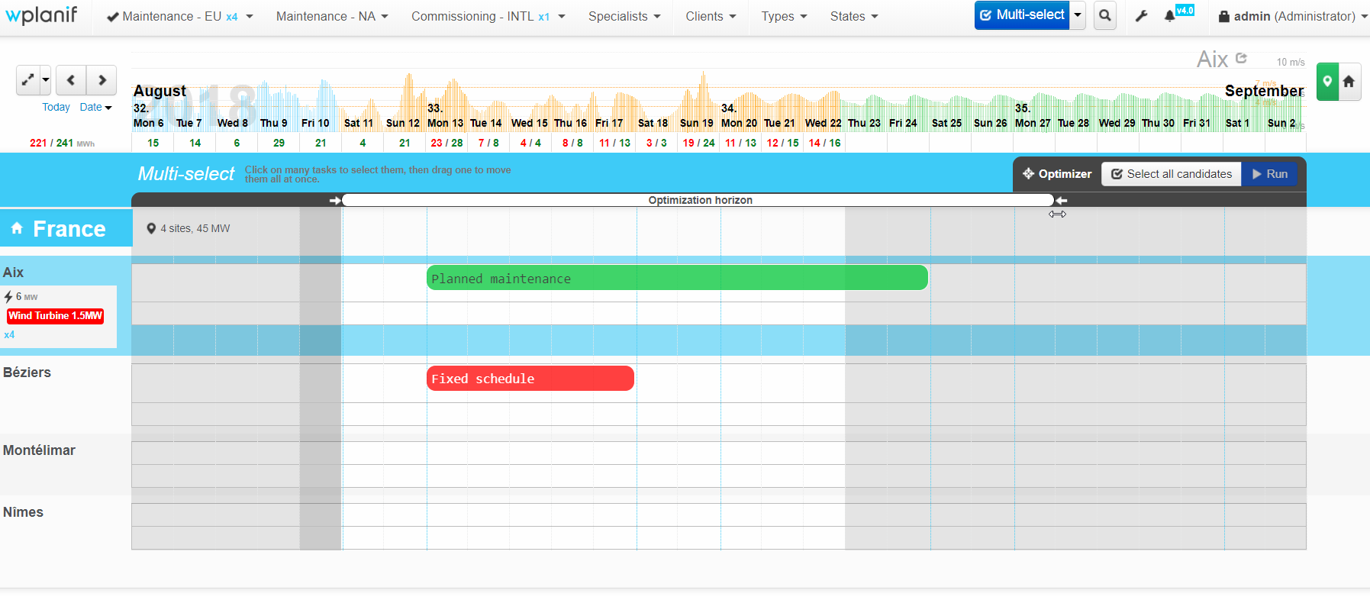Open the Clients menu
The width and height of the screenshot is (1370, 600).
[710, 16]
